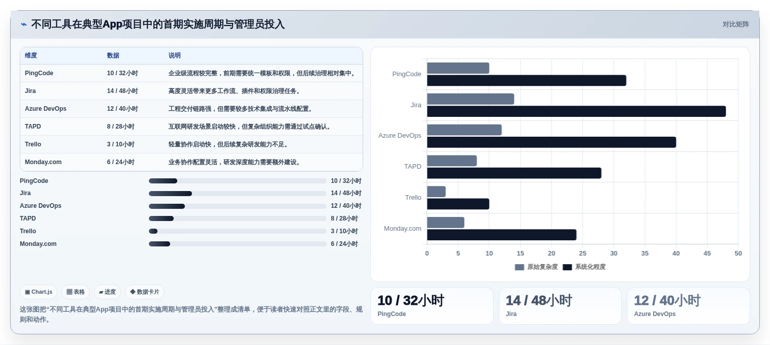770x345 pixels.
Task: Click the Azure DevOps gray bar in chart
Action: tap(464, 130)
